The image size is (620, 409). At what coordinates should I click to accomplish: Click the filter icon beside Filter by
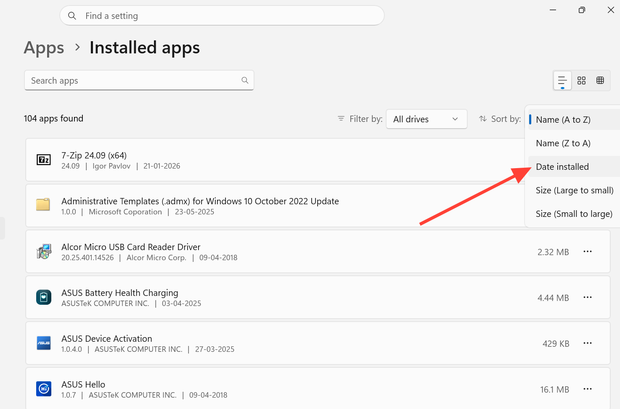[x=341, y=119]
